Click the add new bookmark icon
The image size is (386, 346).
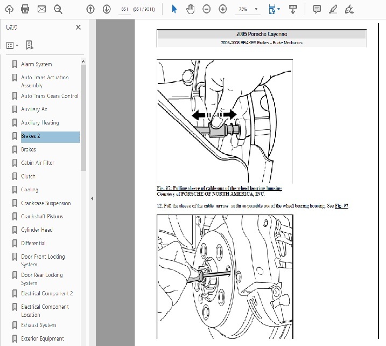(x=30, y=45)
